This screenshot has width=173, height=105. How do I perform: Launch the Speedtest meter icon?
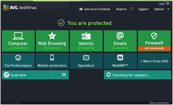[86, 57]
